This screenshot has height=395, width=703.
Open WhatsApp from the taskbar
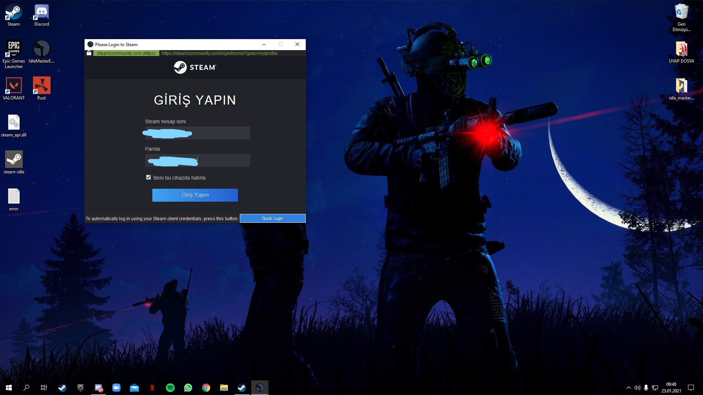(188, 388)
